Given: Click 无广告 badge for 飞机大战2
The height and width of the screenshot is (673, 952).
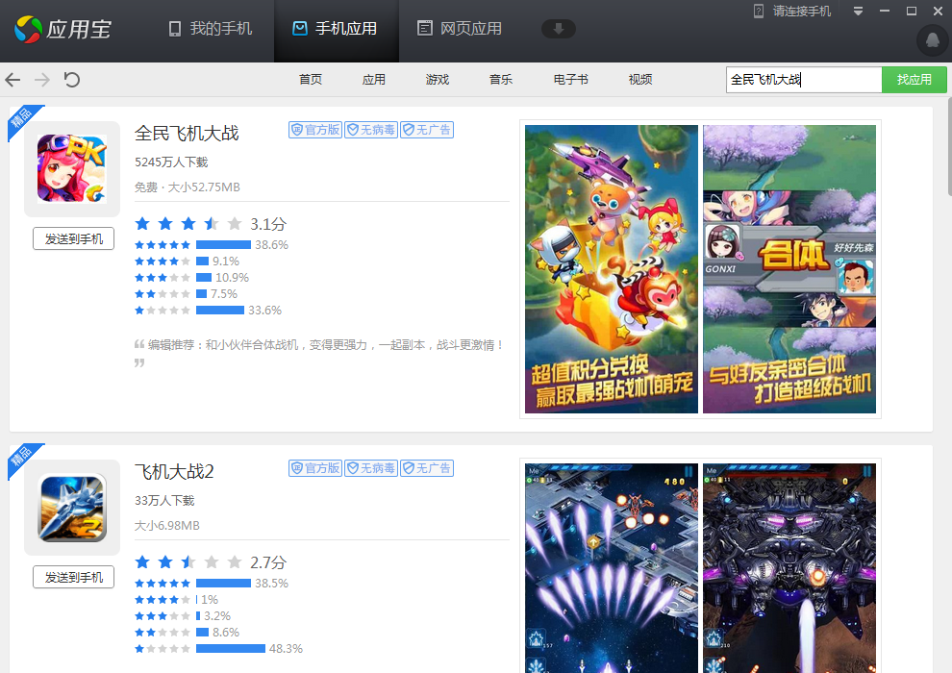Looking at the screenshot, I should 427,468.
